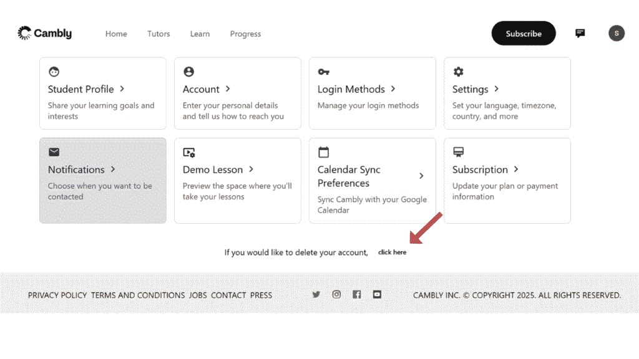639x359 pixels.
Task: Open Cambly's Instagram page icon
Action: tap(336, 295)
